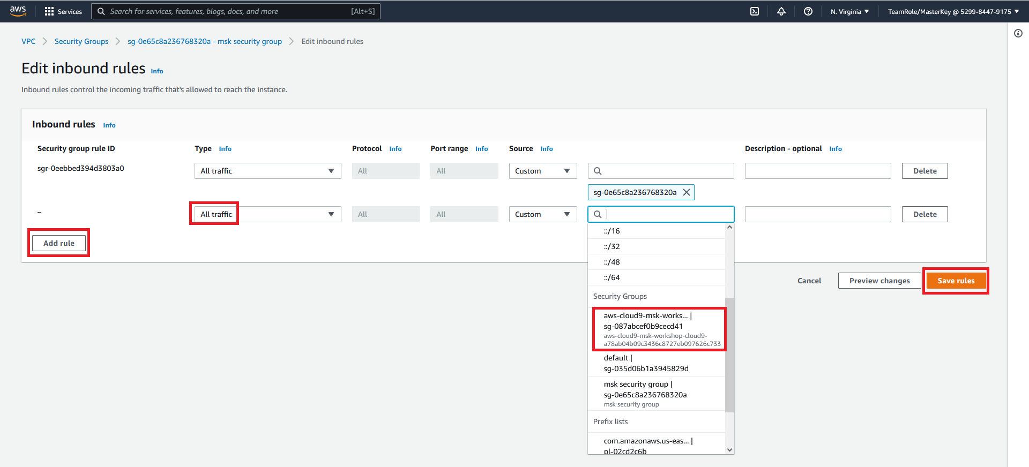Remove the sg-0e65c8a236768320a source tag

(687, 192)
